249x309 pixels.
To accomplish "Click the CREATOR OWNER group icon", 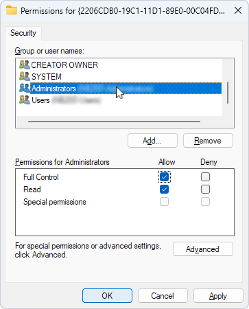I will click(x=25, y=65).
